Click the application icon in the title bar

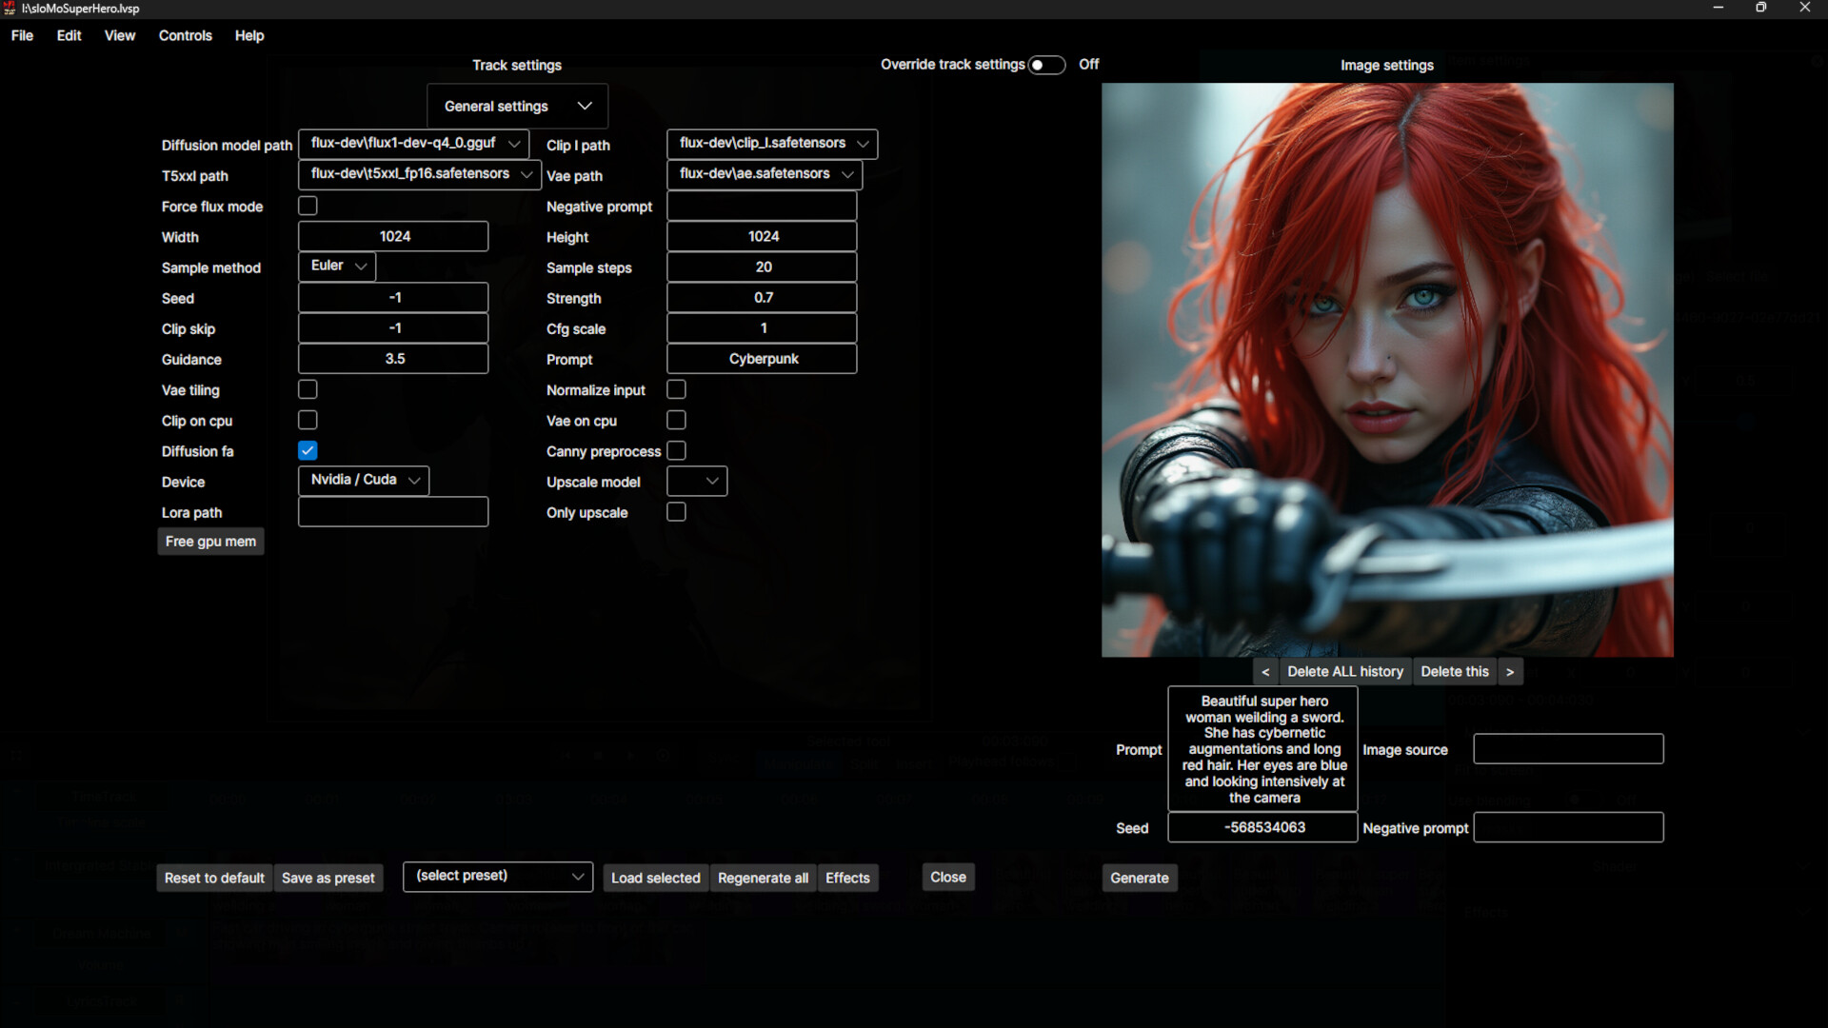click(9, 8)
